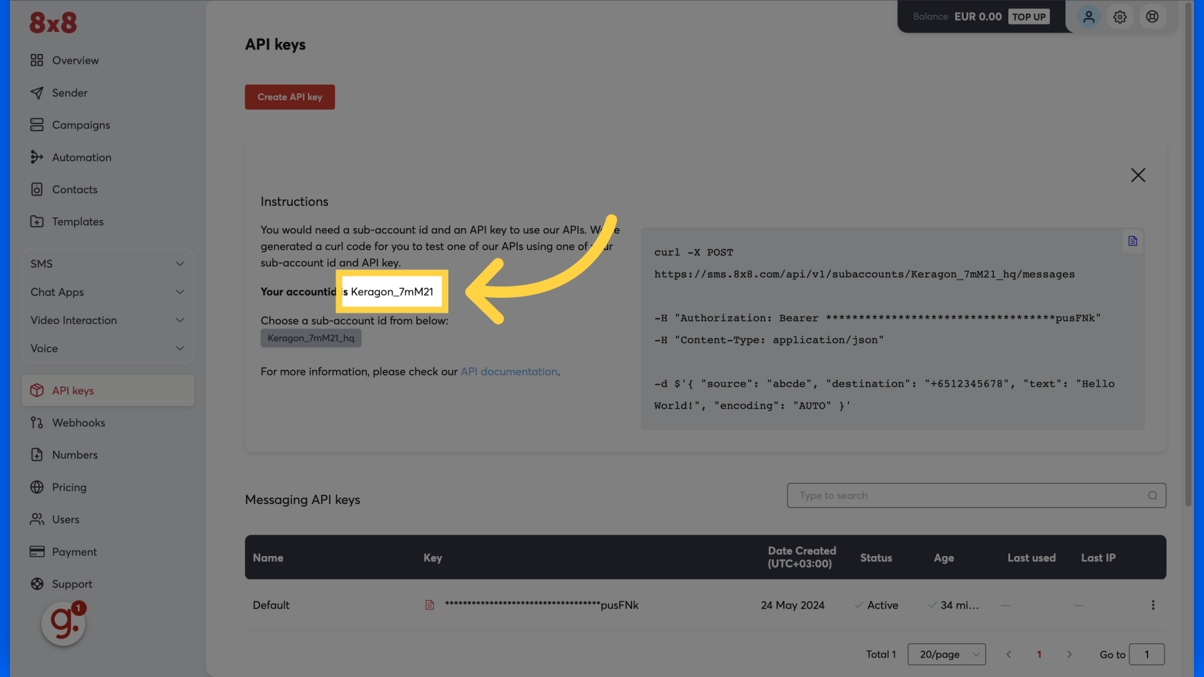This screenshot has width=1204, height=677.
Task: Select page 1 in pagination
Action: [x=1039, y=654]
